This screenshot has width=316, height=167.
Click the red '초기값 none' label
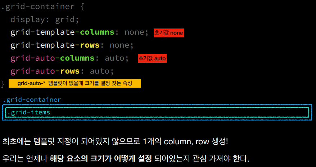pos(169,33)
